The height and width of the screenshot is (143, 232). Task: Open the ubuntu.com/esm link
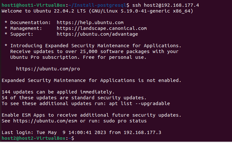pos(45,121)
